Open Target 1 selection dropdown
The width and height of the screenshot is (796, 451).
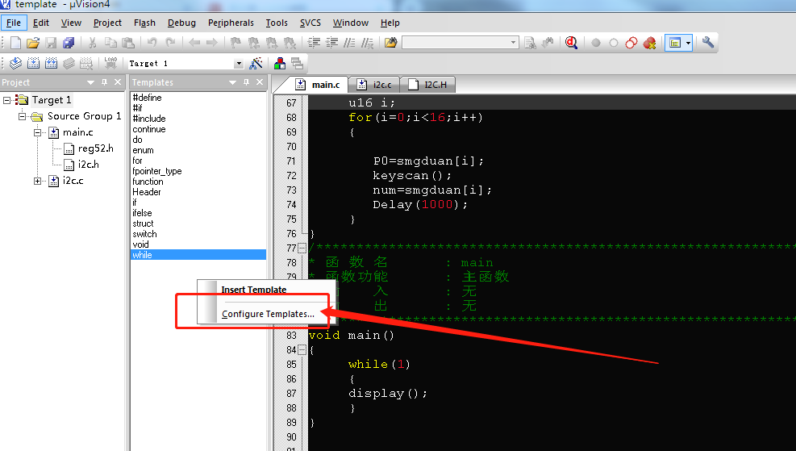coord(239,64)
